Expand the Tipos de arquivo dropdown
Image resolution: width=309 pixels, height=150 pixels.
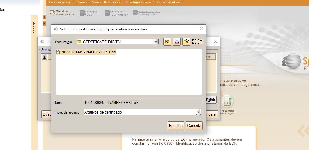198,112
